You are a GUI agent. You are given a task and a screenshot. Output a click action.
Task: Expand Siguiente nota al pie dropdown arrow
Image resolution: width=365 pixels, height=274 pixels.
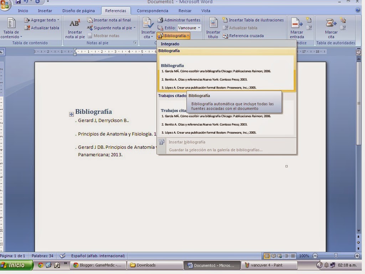coord(134,28)
